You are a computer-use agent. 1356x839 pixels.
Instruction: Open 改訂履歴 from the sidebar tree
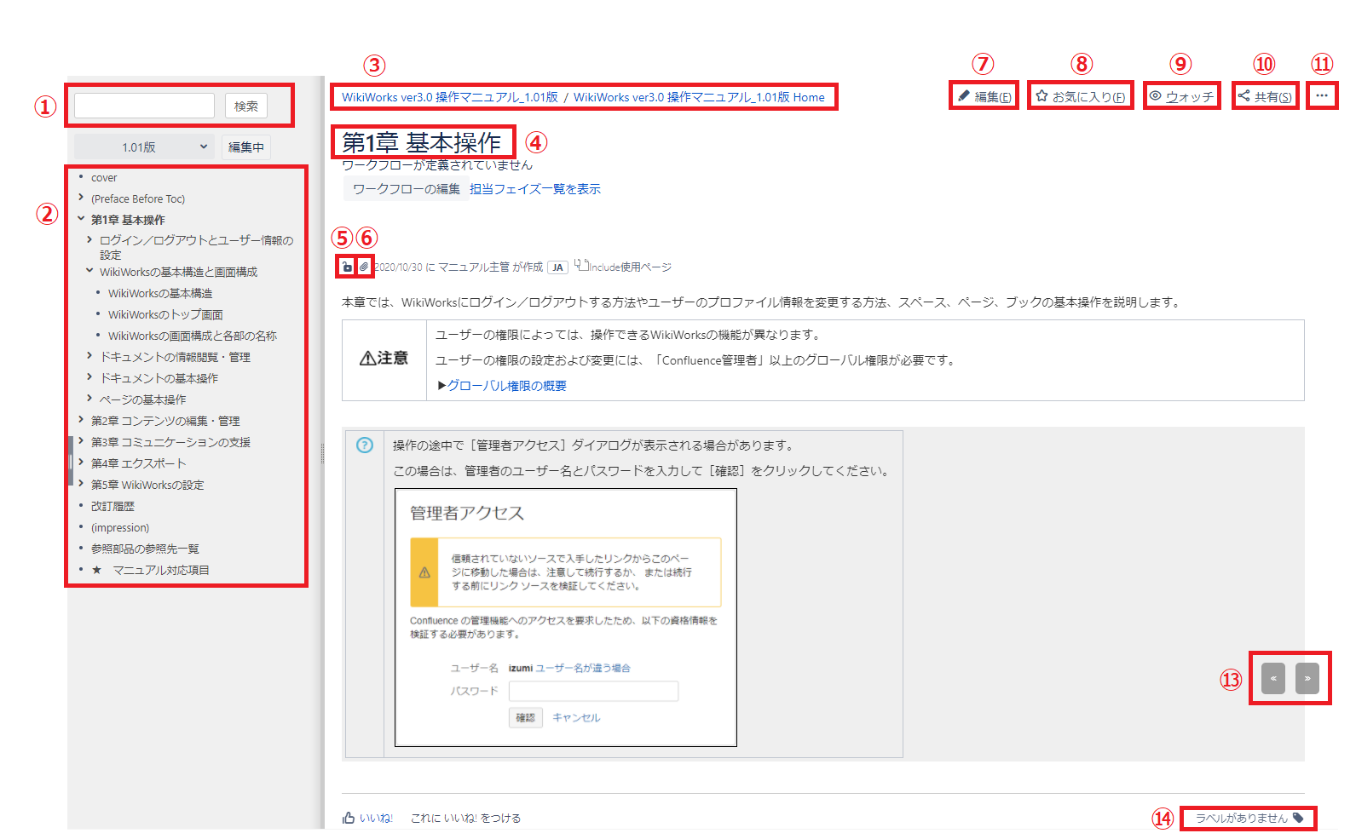113,506
